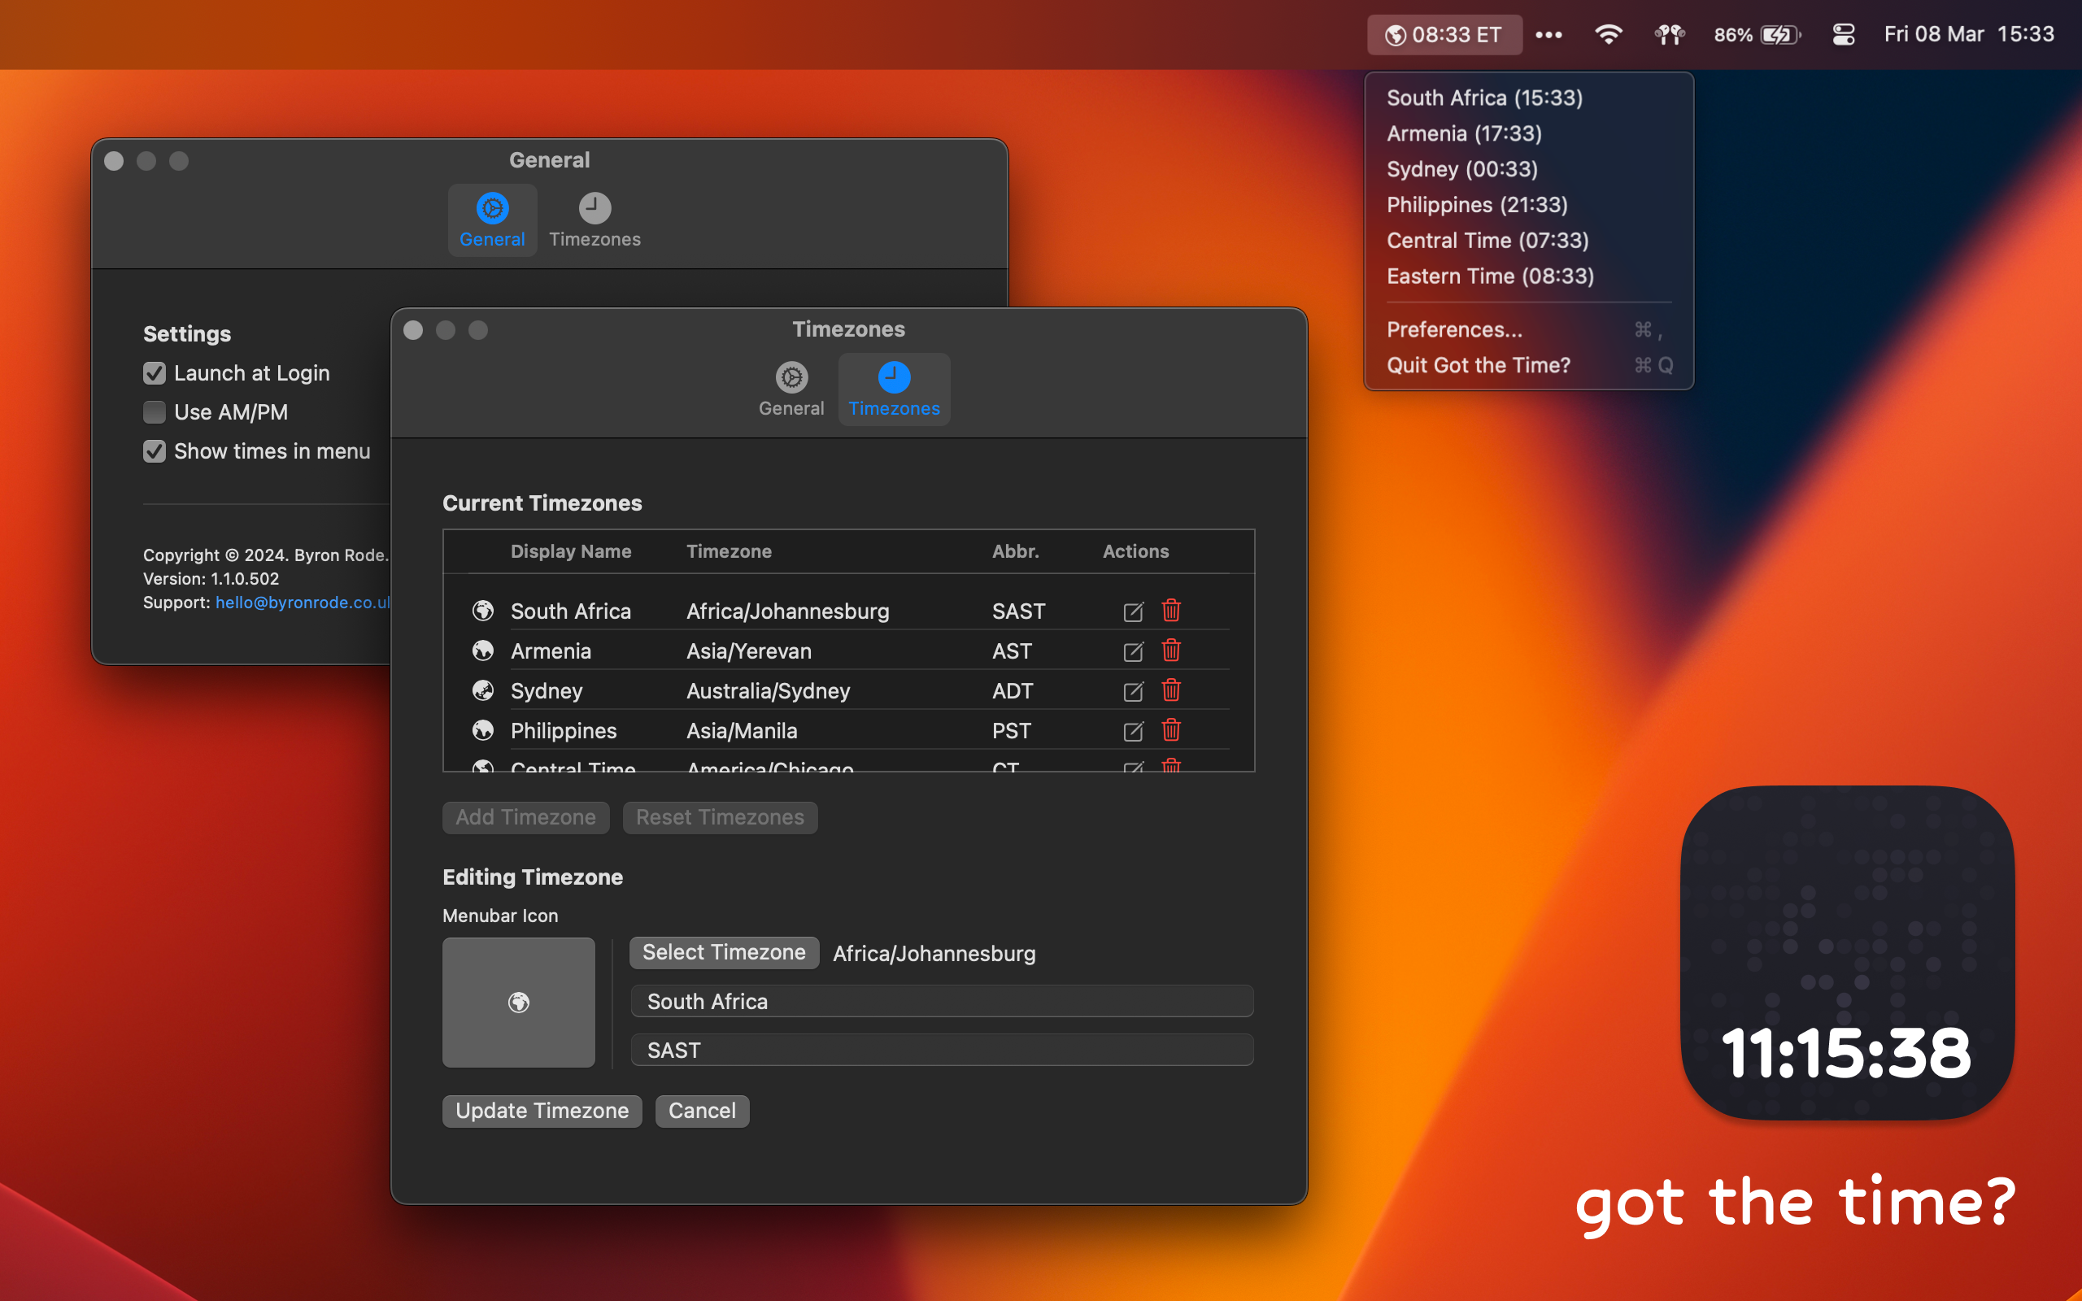Toggle Show times in menu checkbox

154,452
